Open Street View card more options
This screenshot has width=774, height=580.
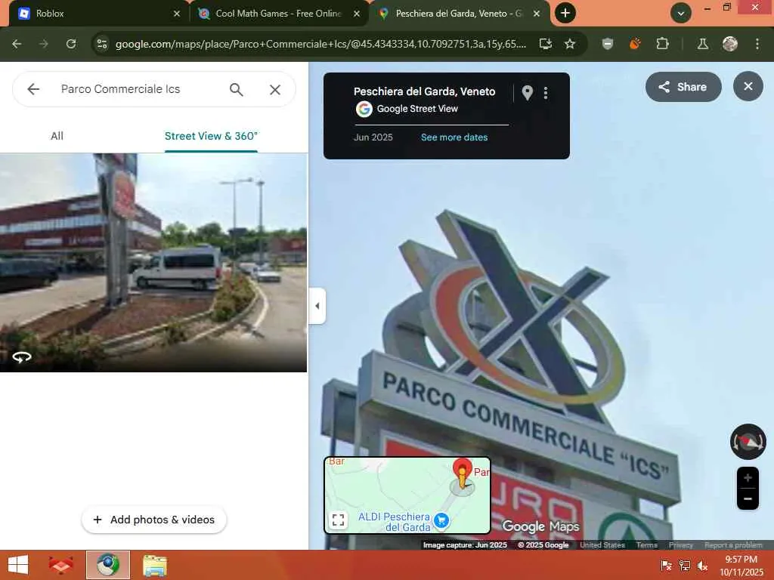pyautogui.click(x=546, y=93)
